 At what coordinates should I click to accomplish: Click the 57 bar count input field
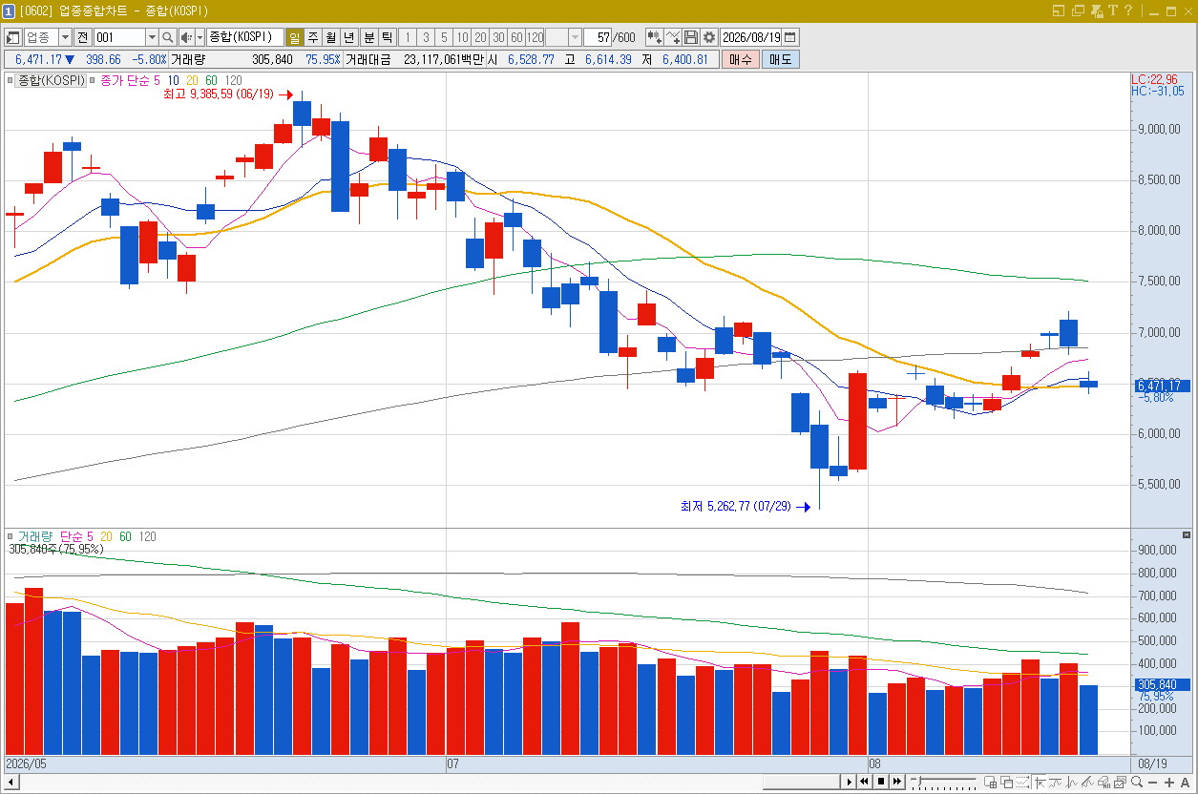point(598,37)
